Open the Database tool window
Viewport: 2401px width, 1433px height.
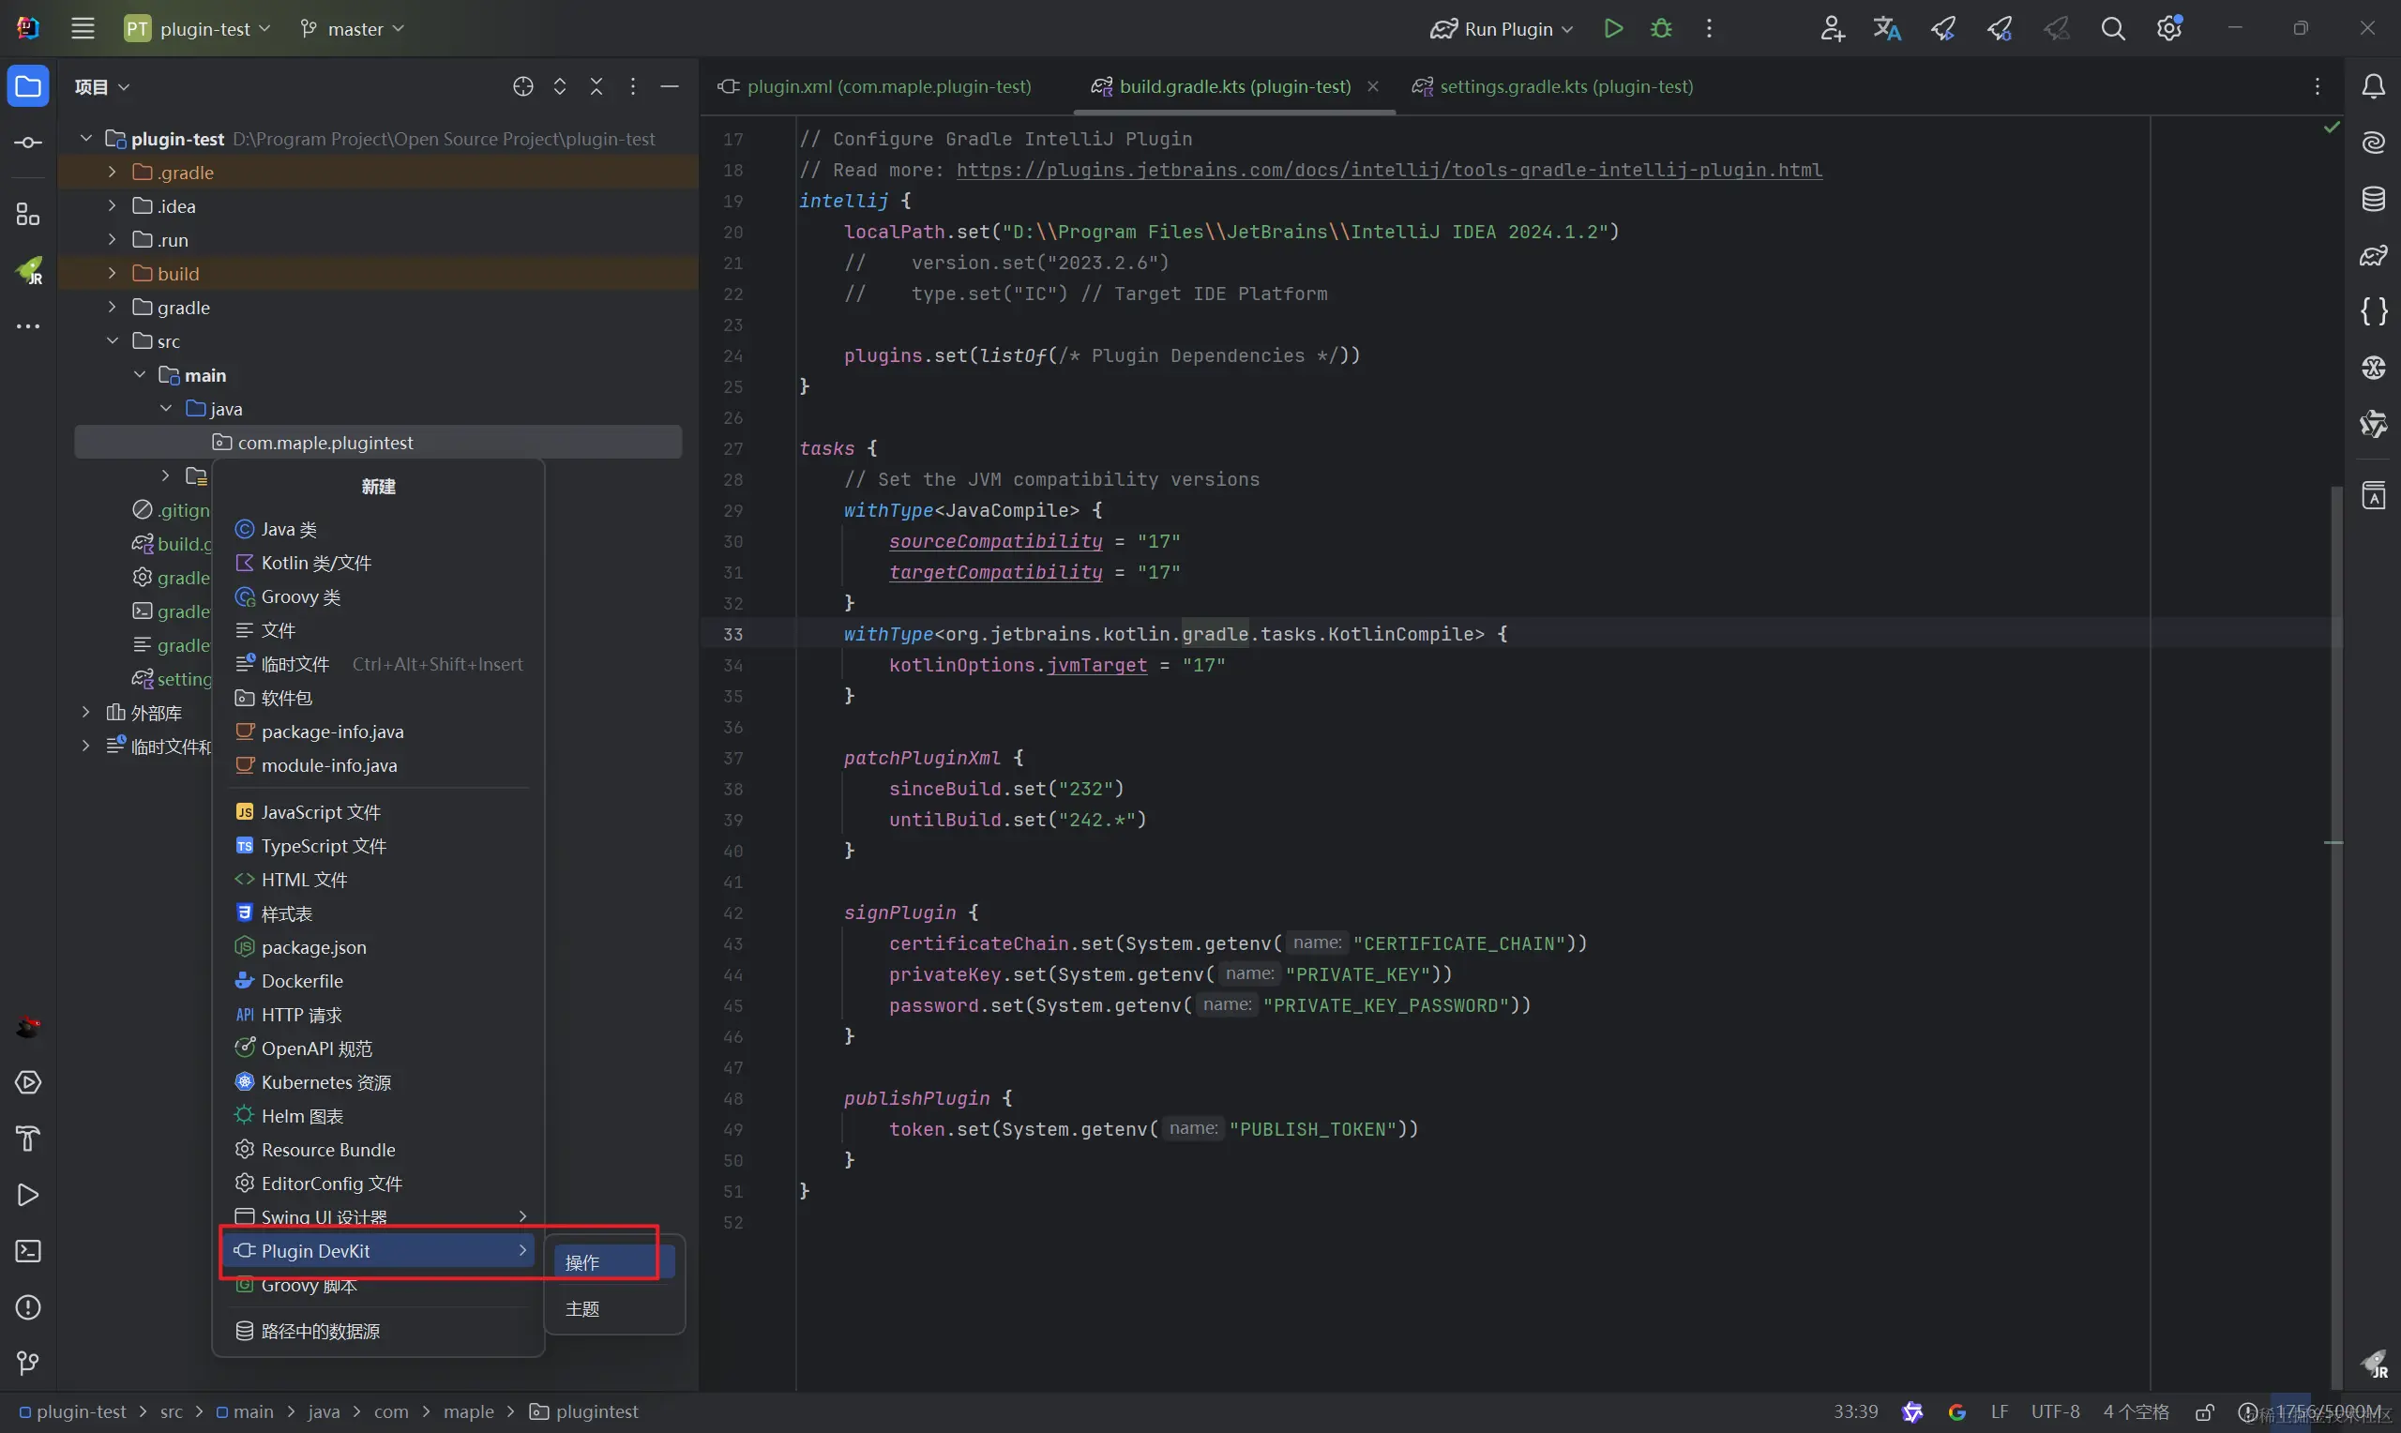point(2374,199)
